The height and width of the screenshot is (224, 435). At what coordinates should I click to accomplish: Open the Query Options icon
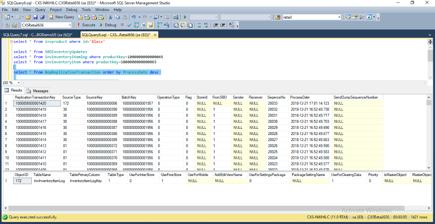[x=143, y=25]
